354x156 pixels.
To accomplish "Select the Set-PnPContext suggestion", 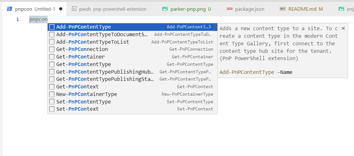I will [x=133, y=109].
